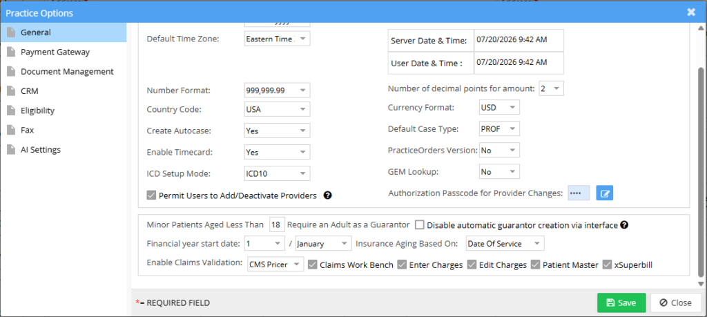Viewport: 707px width, 317px height.
Task: Select the AI Settings section
Action: click(x=64, y=149)
